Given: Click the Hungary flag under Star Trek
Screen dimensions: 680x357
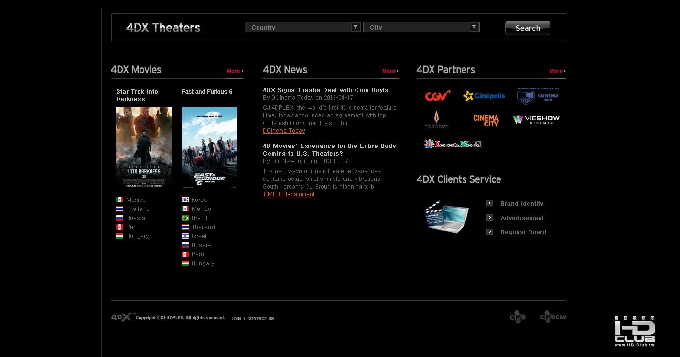Looking at the screenshot, I should coord(119,236).
